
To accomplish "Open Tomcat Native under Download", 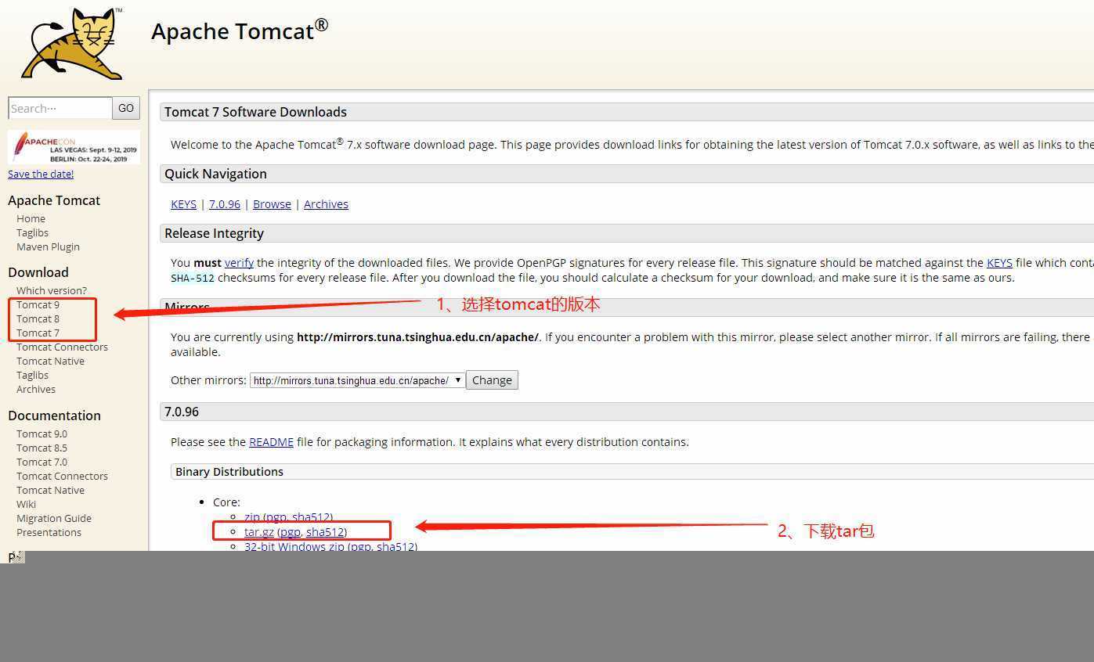I will [x=50, y=361].
